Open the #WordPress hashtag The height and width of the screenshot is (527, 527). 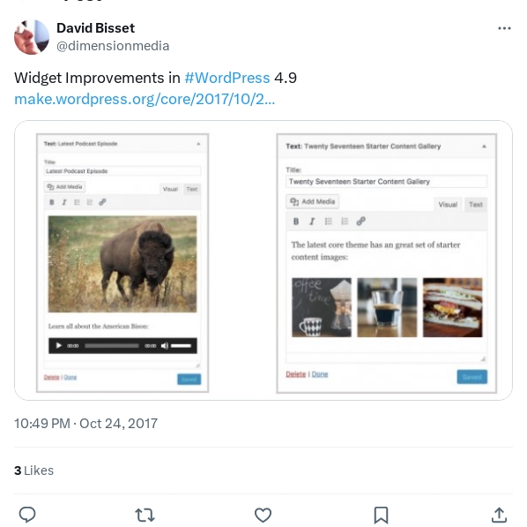(226, 79)
